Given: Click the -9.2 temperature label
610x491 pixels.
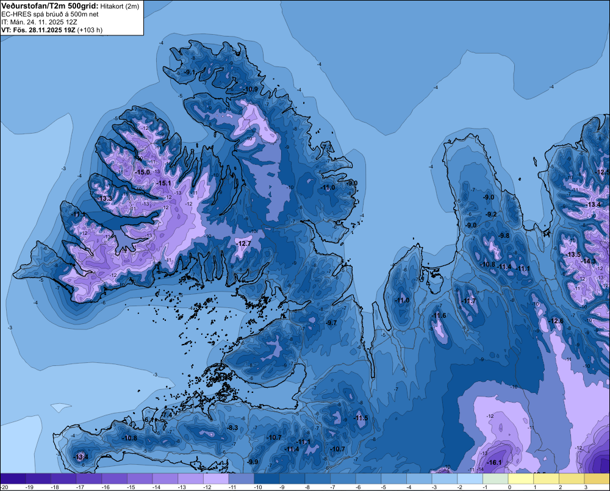Looking at the screenshot, I should [491, 214].
